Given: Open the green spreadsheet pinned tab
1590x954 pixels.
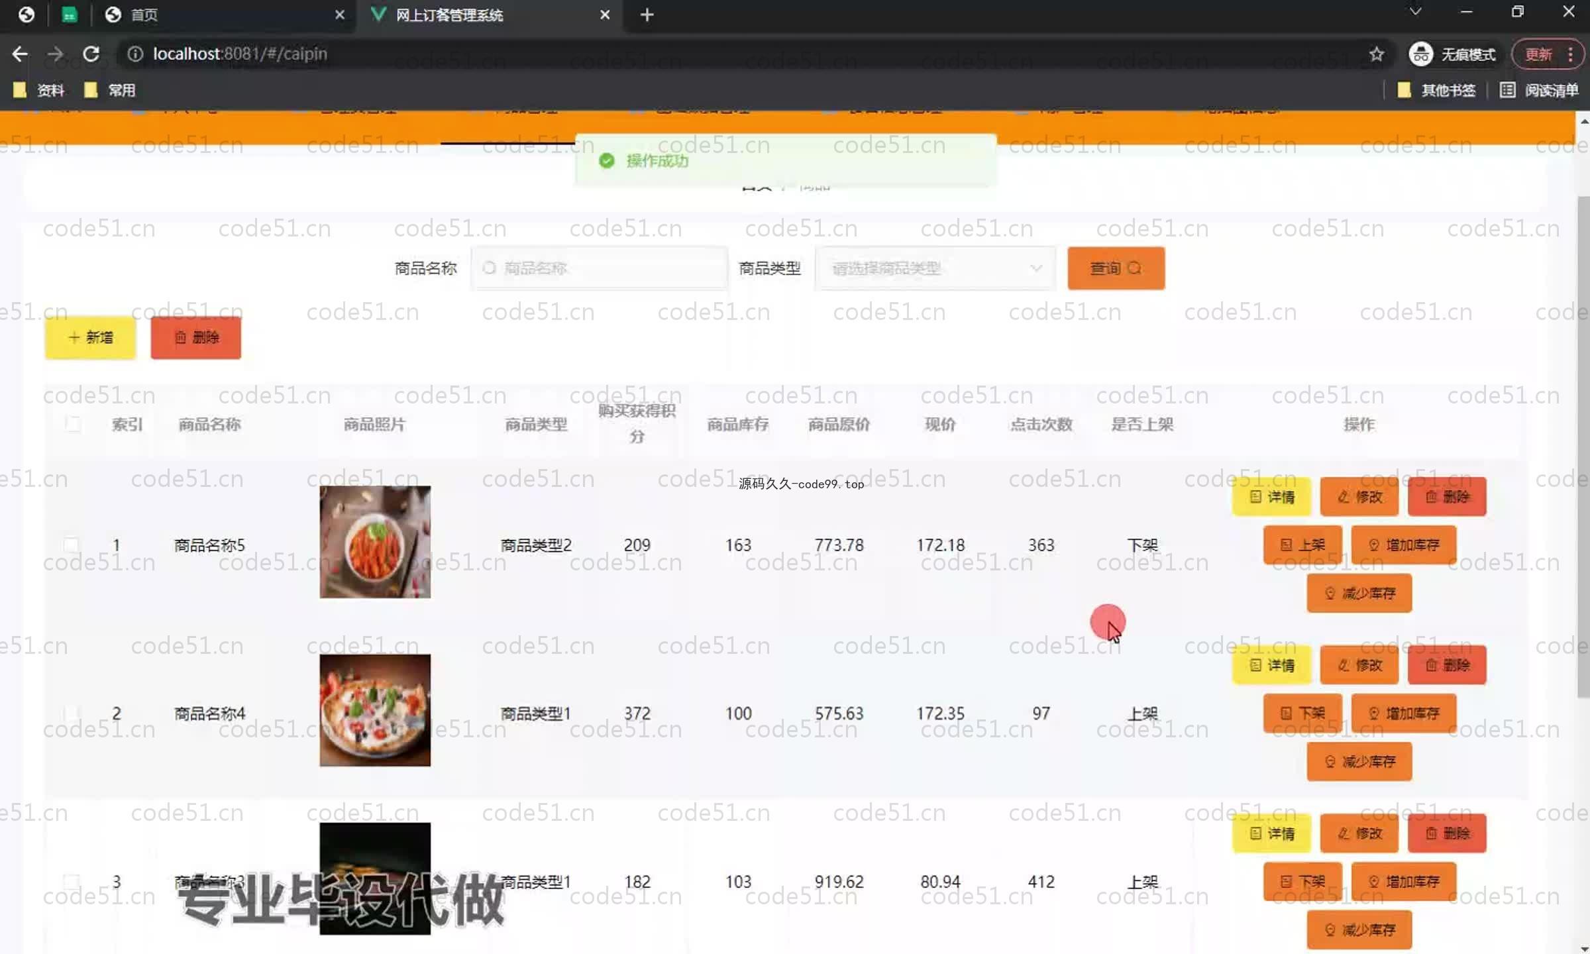Looking at the screenshot, I should point(69,15).
